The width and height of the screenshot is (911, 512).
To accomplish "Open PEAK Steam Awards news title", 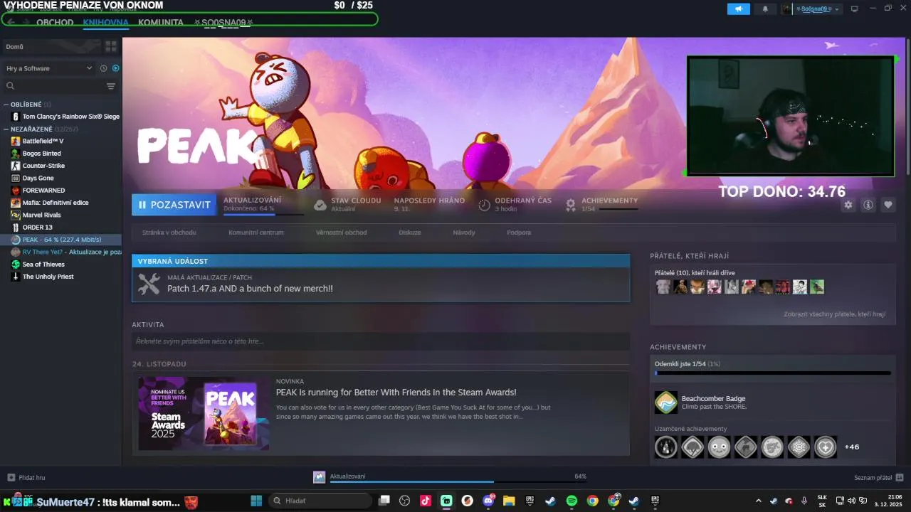I will coord(396,393).
